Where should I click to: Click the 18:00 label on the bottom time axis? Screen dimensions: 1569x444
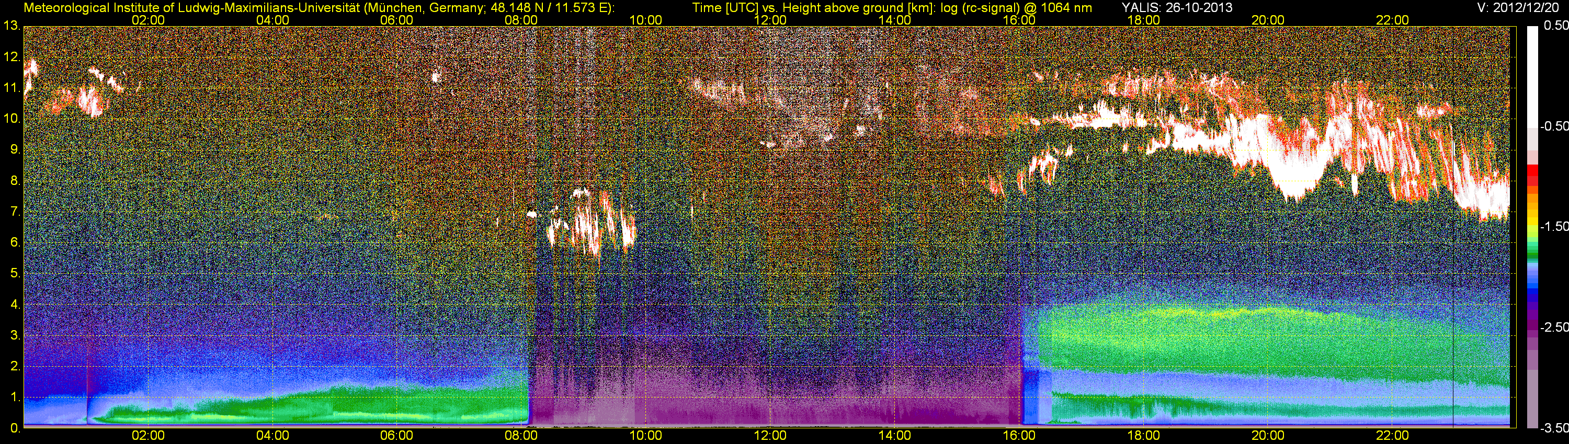coord(1143,436)
